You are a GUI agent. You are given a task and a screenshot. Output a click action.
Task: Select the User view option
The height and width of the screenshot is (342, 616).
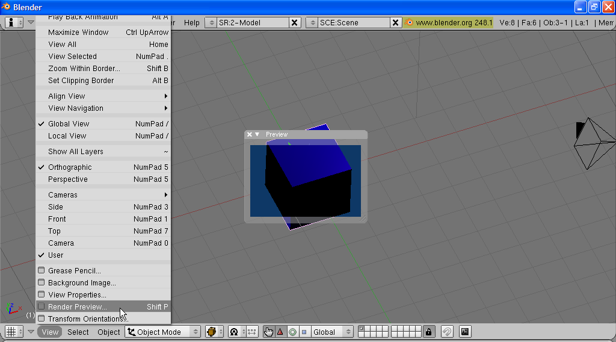pyautogui.click(x=103, y=255)
